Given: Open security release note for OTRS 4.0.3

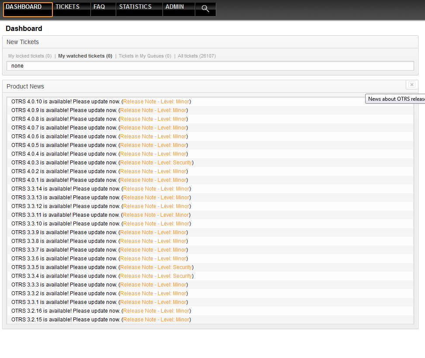Looking at the screenshot, I should (156, 162).
